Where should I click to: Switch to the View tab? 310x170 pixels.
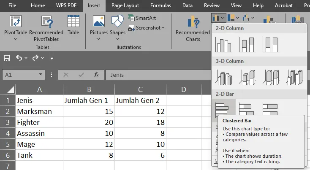tap(236, 5)
